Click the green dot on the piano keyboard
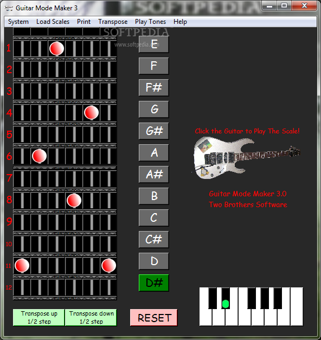Viewport: 321px width, 340px height. (226, 304)
